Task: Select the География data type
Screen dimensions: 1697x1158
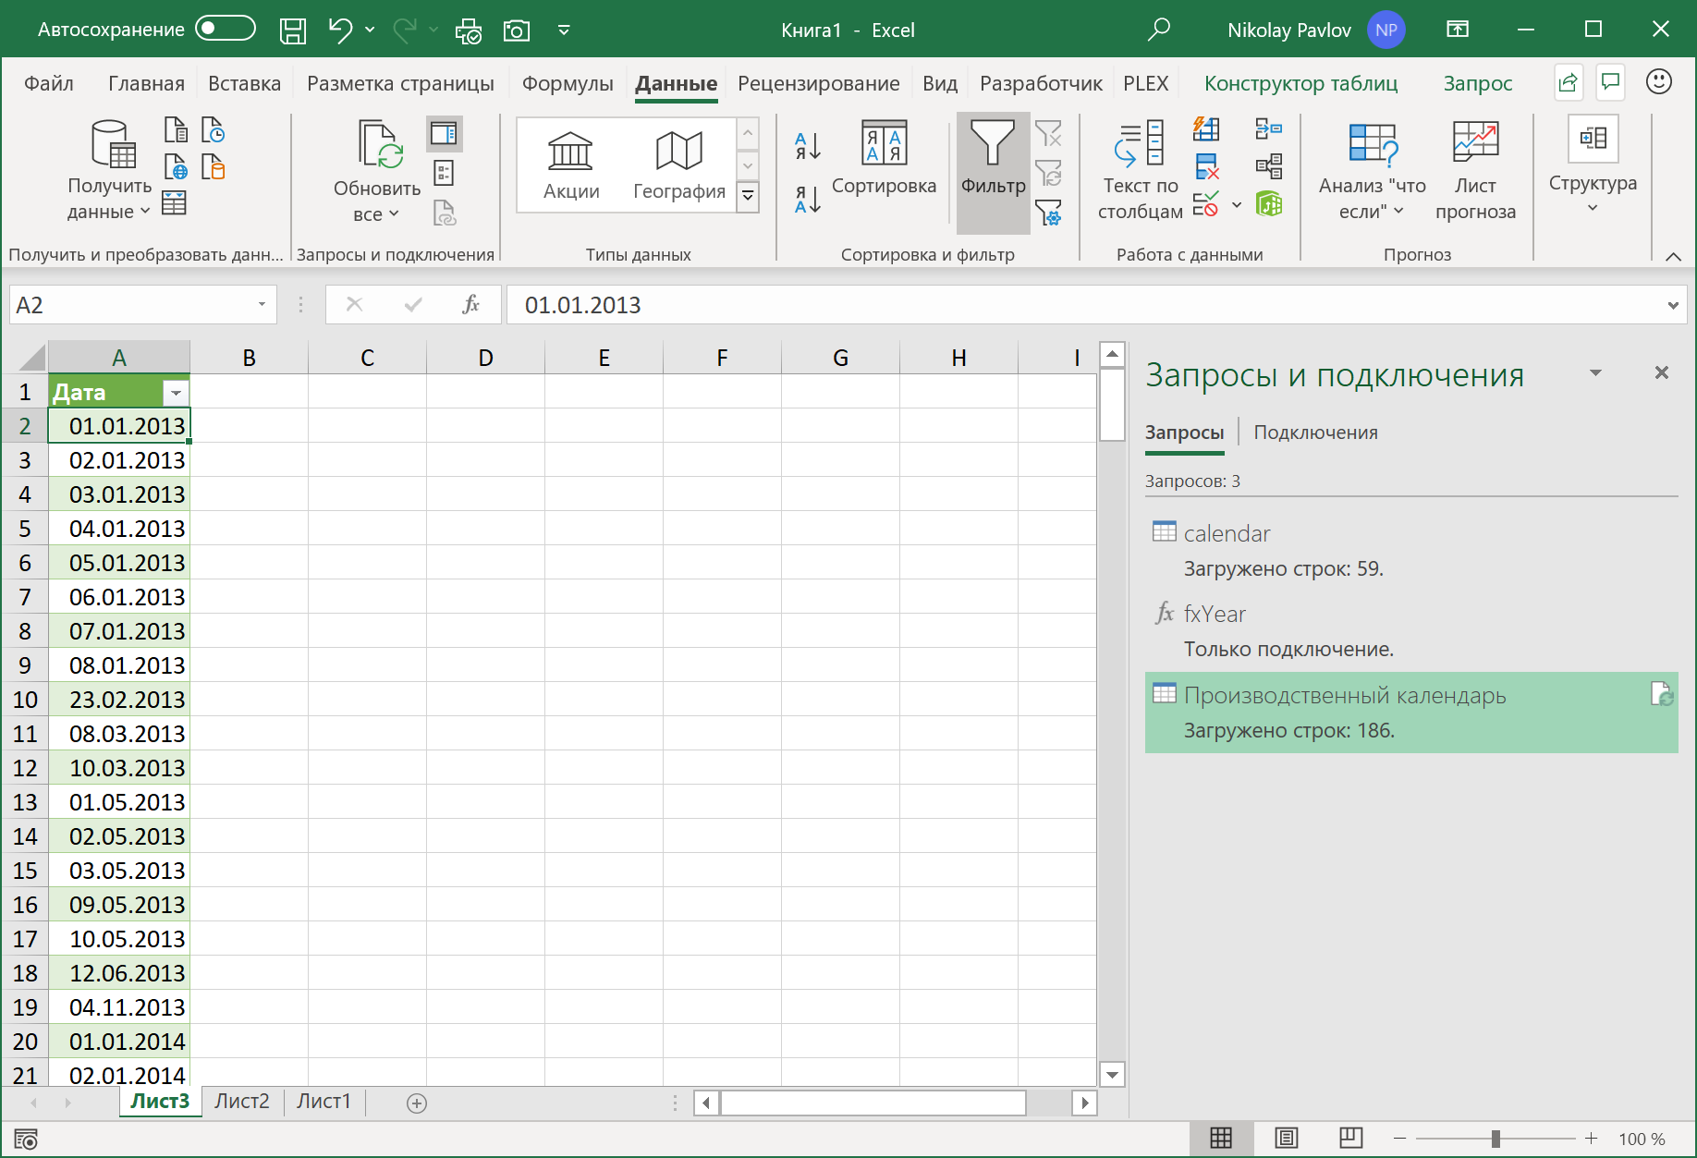Action: [x=679, y=165]
